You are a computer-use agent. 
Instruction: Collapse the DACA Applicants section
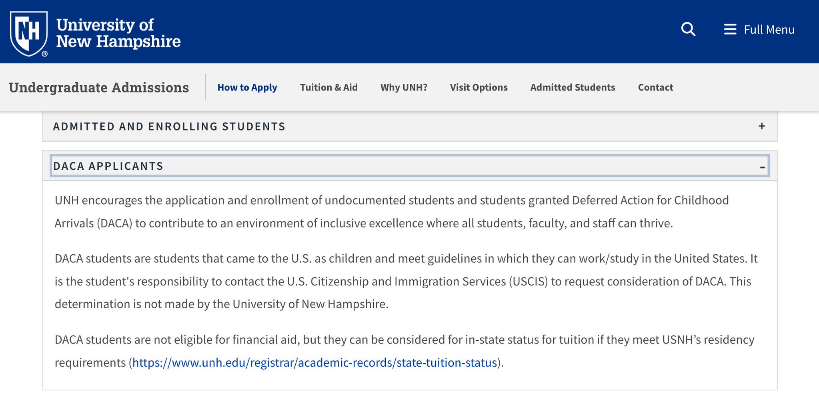coord(410,166)
